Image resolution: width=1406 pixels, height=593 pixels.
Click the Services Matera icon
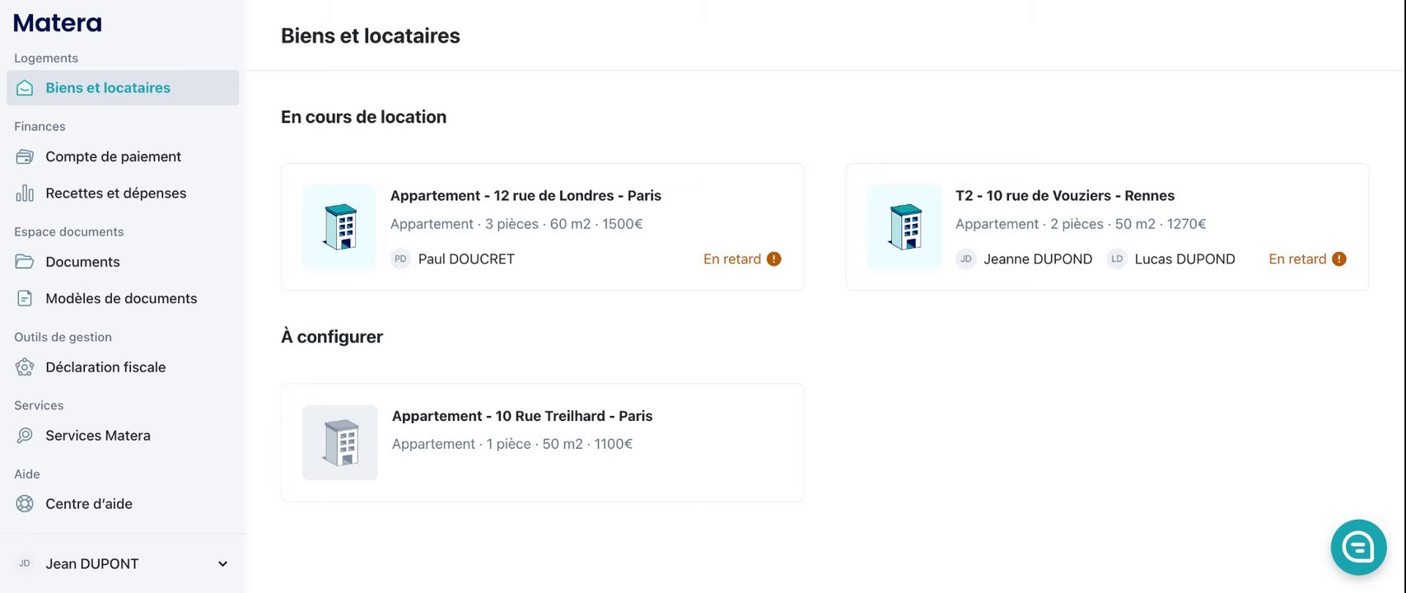coord(25,436)
